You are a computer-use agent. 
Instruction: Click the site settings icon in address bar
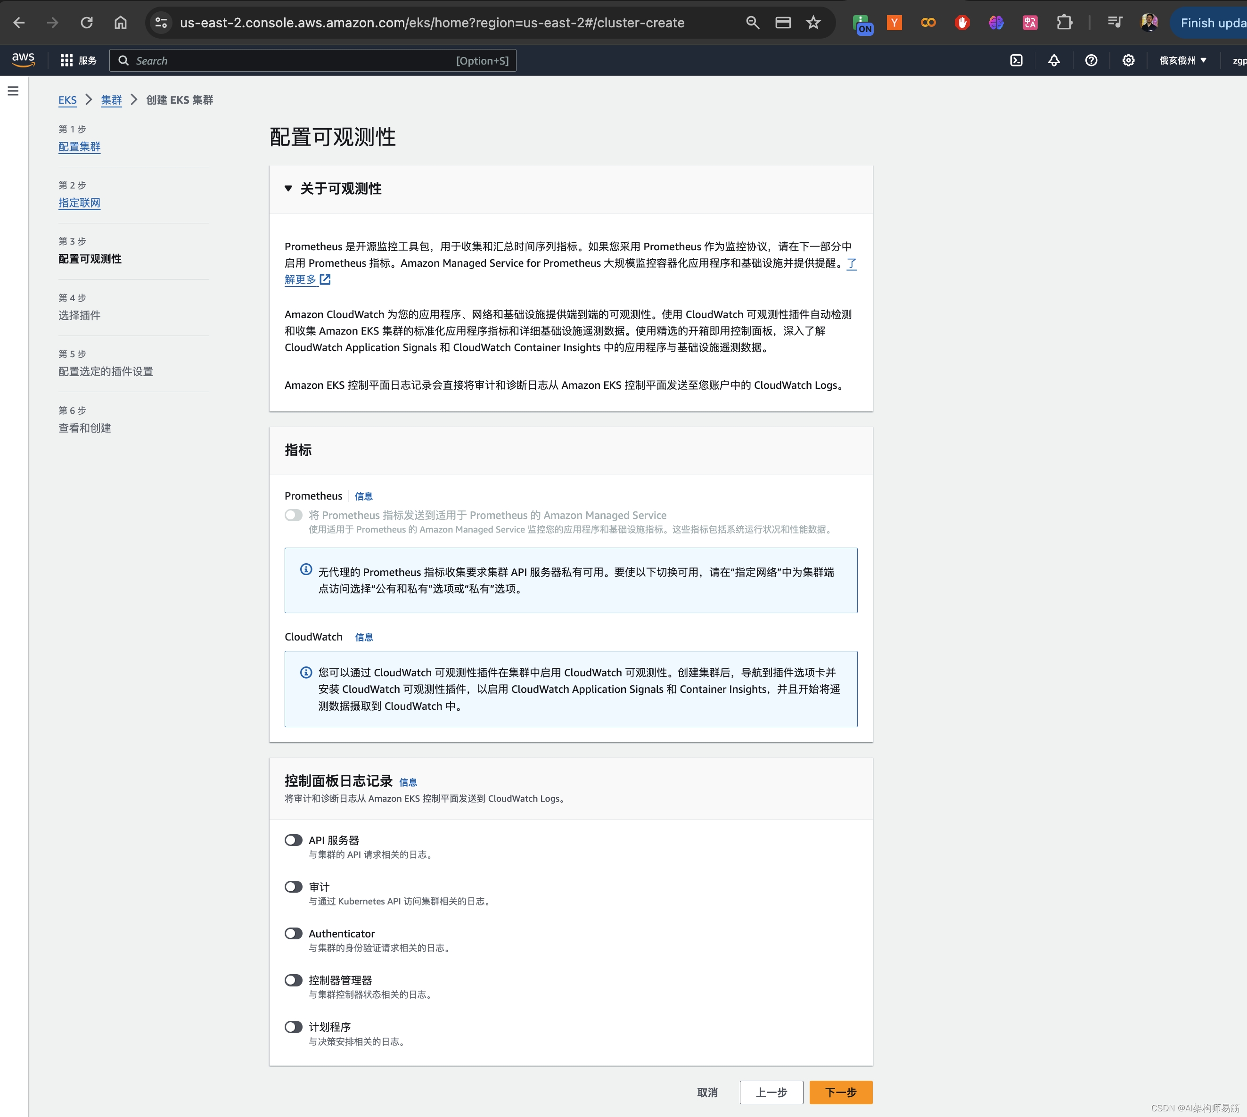161,23
